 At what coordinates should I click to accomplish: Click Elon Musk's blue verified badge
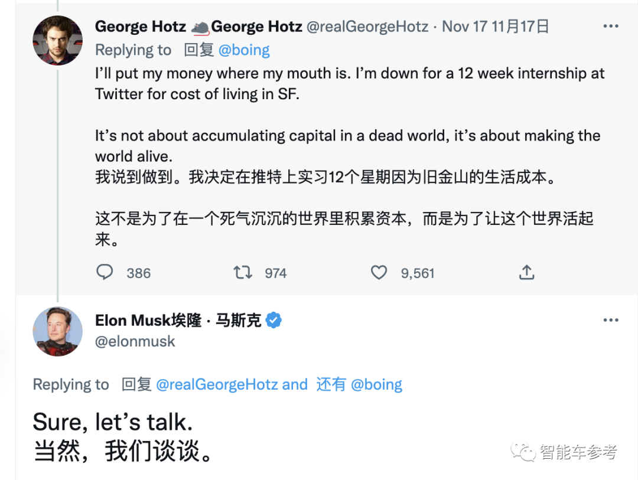[x=274, y=320]
